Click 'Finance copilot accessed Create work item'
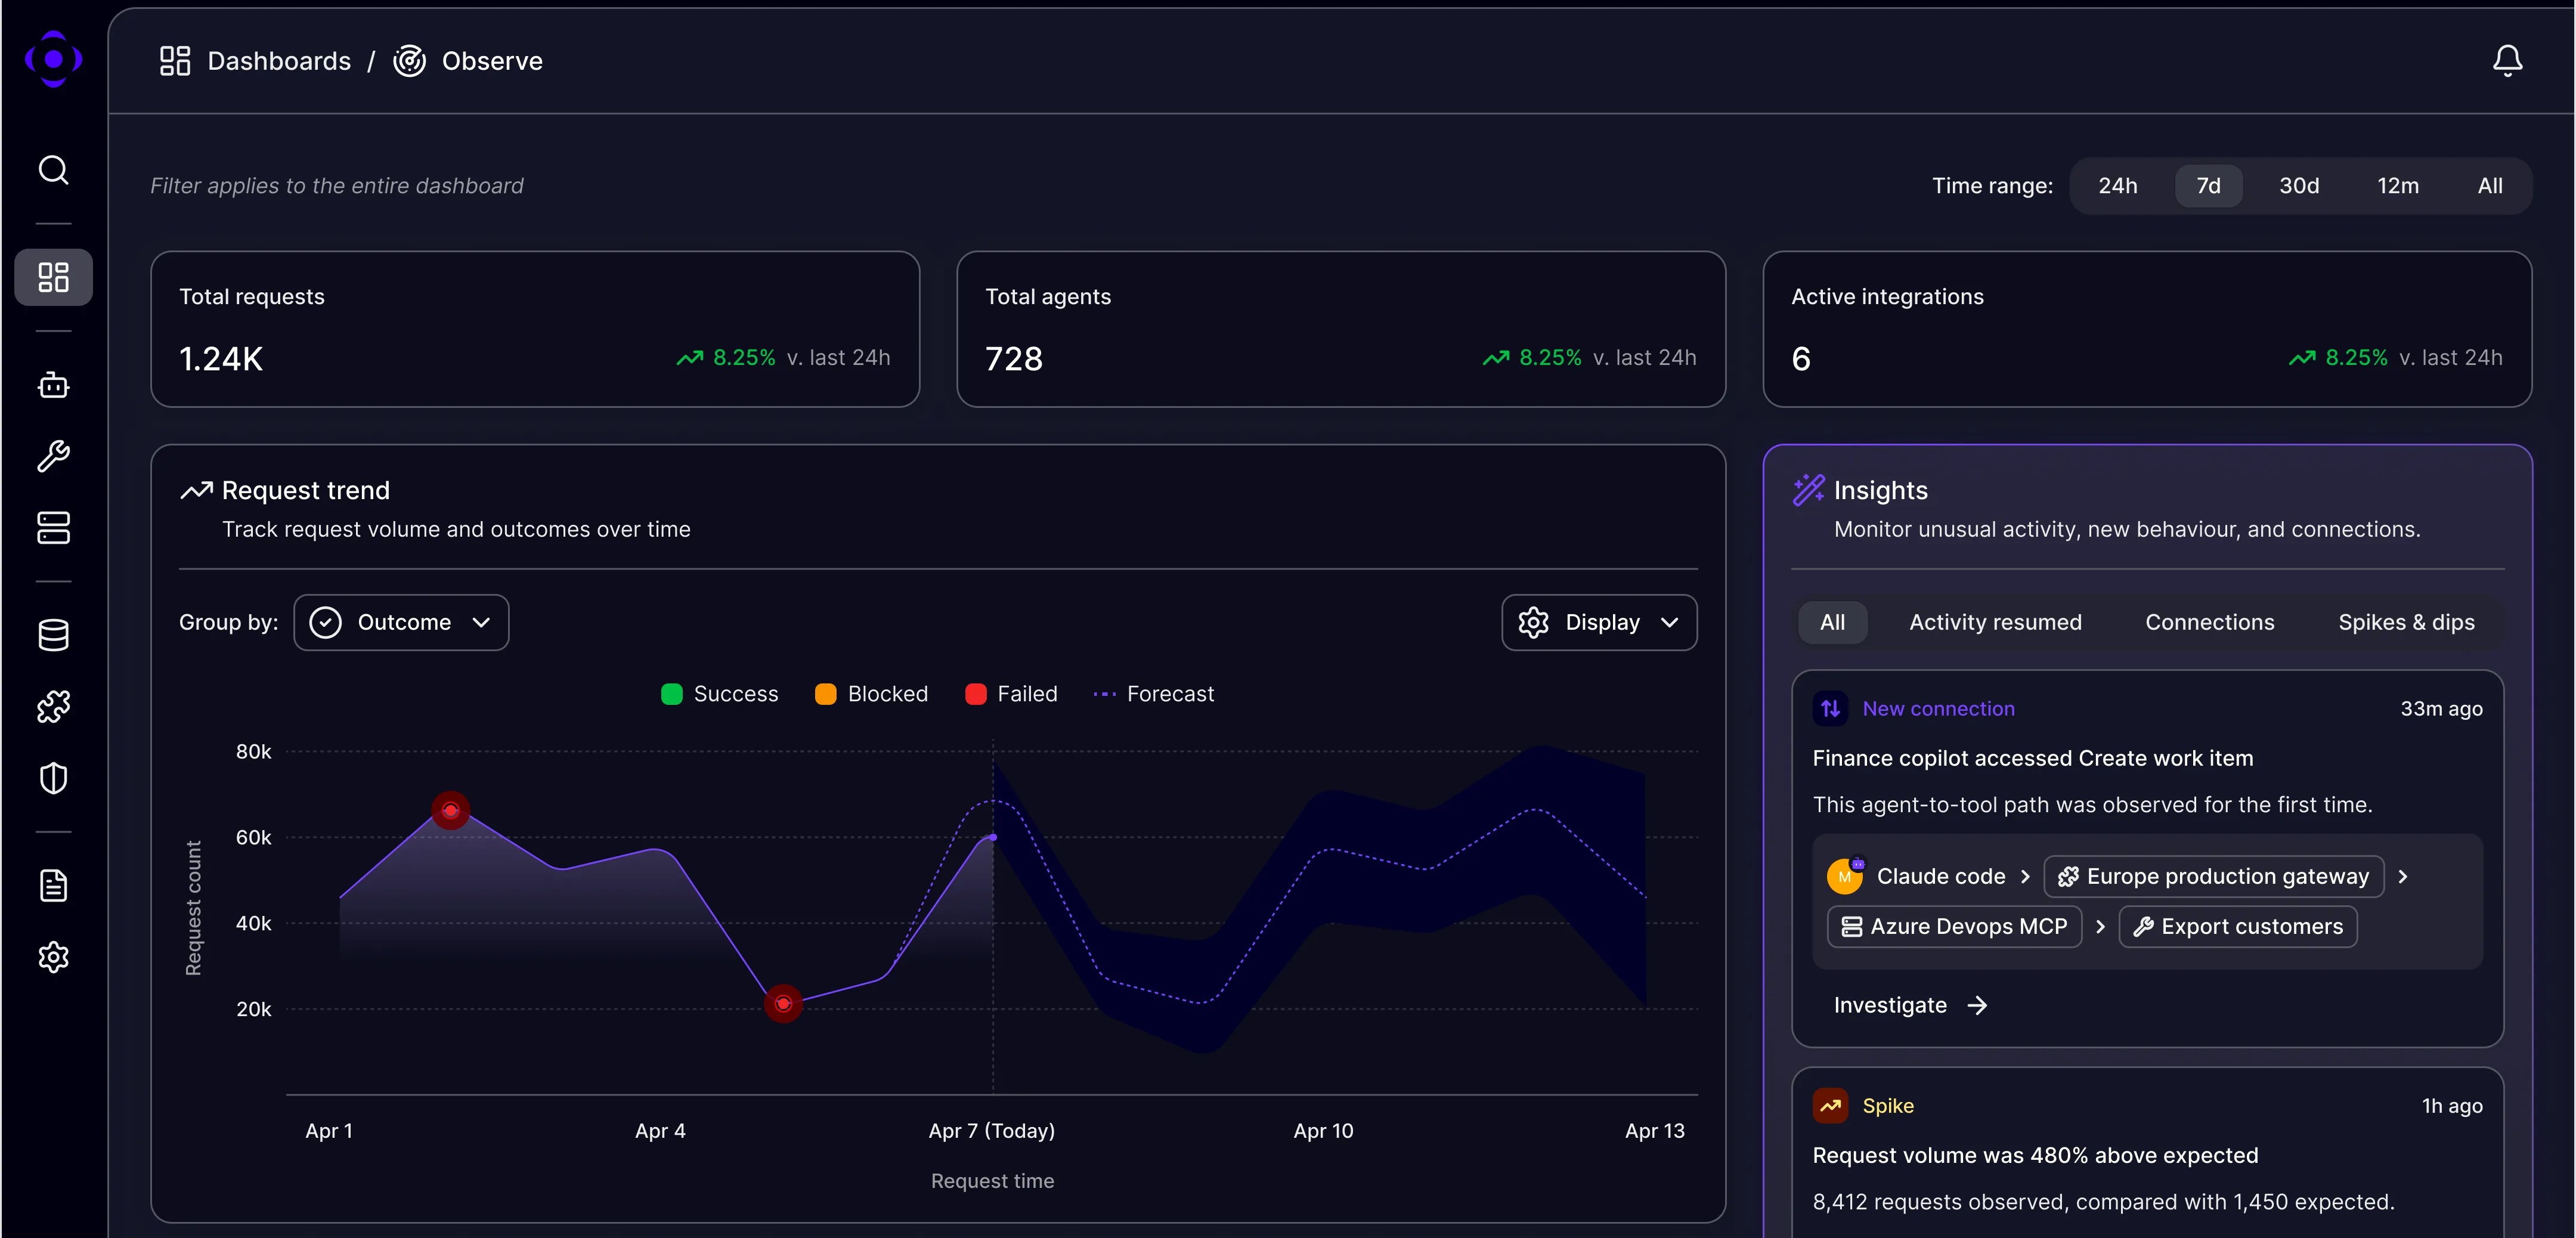The image size is (2576, 1238). point(2033,758)
